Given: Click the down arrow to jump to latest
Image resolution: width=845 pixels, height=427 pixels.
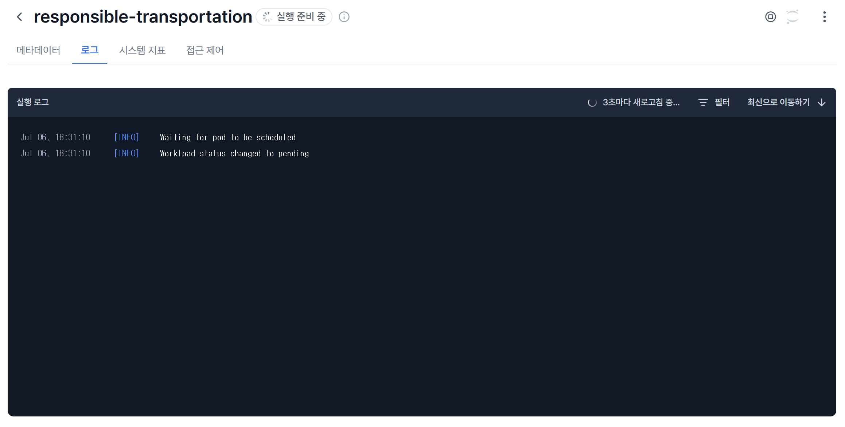Looking at the screenshot, I should point(821,102).
